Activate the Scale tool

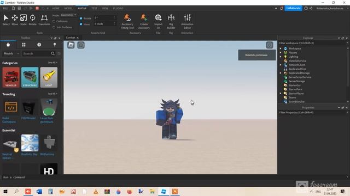24,20
